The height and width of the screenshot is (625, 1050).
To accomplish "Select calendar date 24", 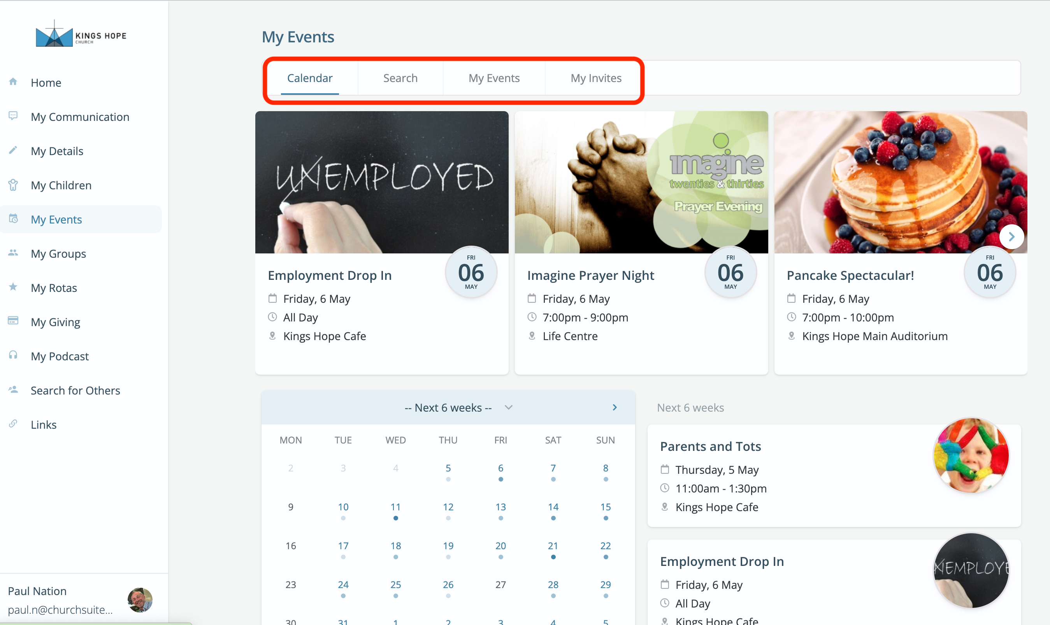I will [x=343, y=584].
